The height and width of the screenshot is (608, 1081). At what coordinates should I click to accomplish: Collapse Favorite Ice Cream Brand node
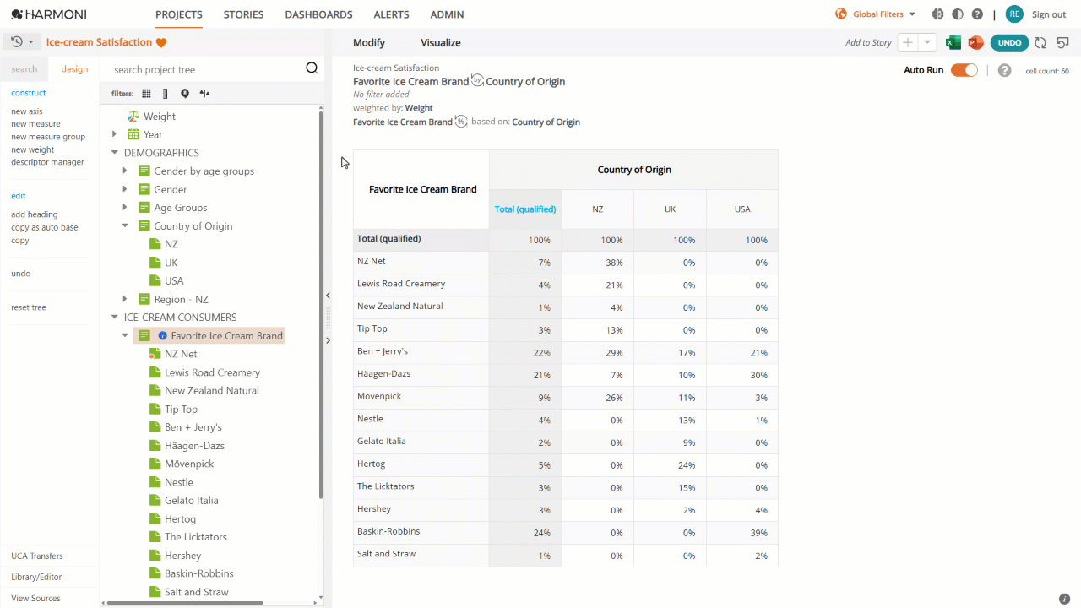click(x=125, y=336)
